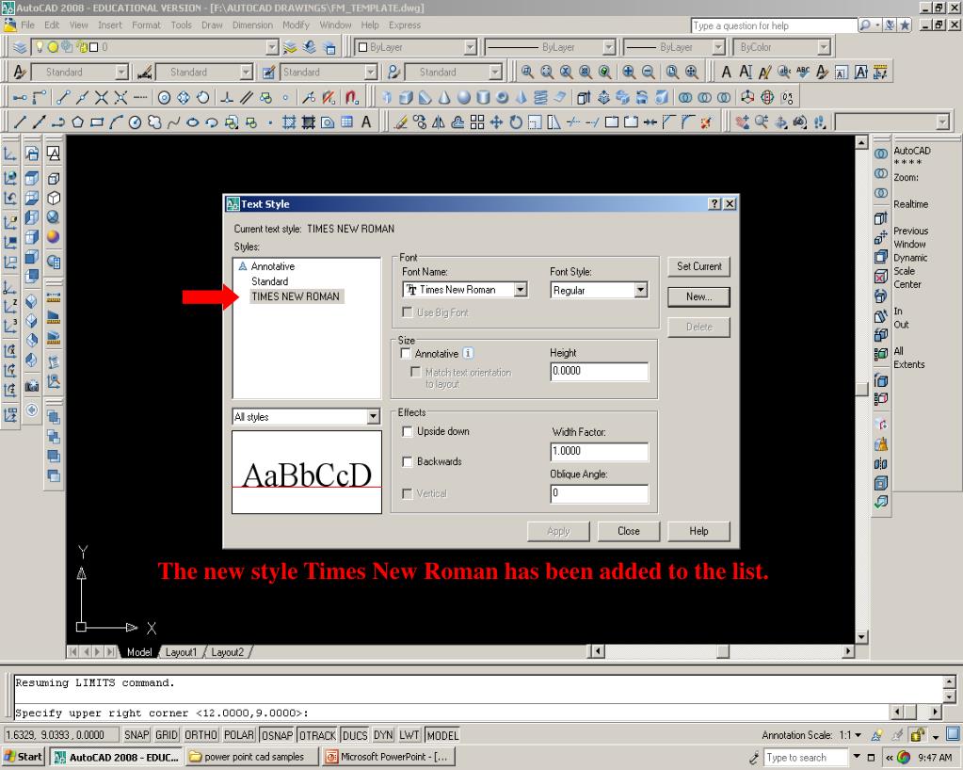Switch to the Layout1 tab
The width and height of the screenshot is (963, 770).
point(181,652)
